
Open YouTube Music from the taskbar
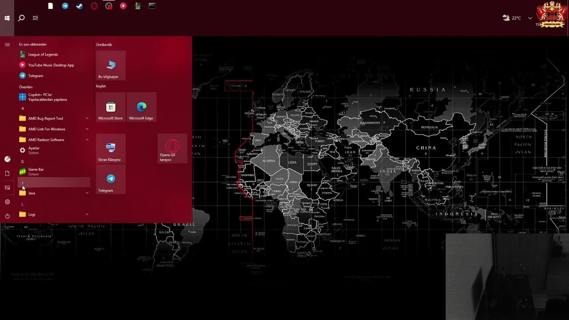point(123,6)
